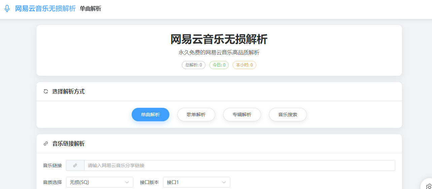Open the settings gear at the bottom-right corner
432x189 pixels.
[428, 186]
